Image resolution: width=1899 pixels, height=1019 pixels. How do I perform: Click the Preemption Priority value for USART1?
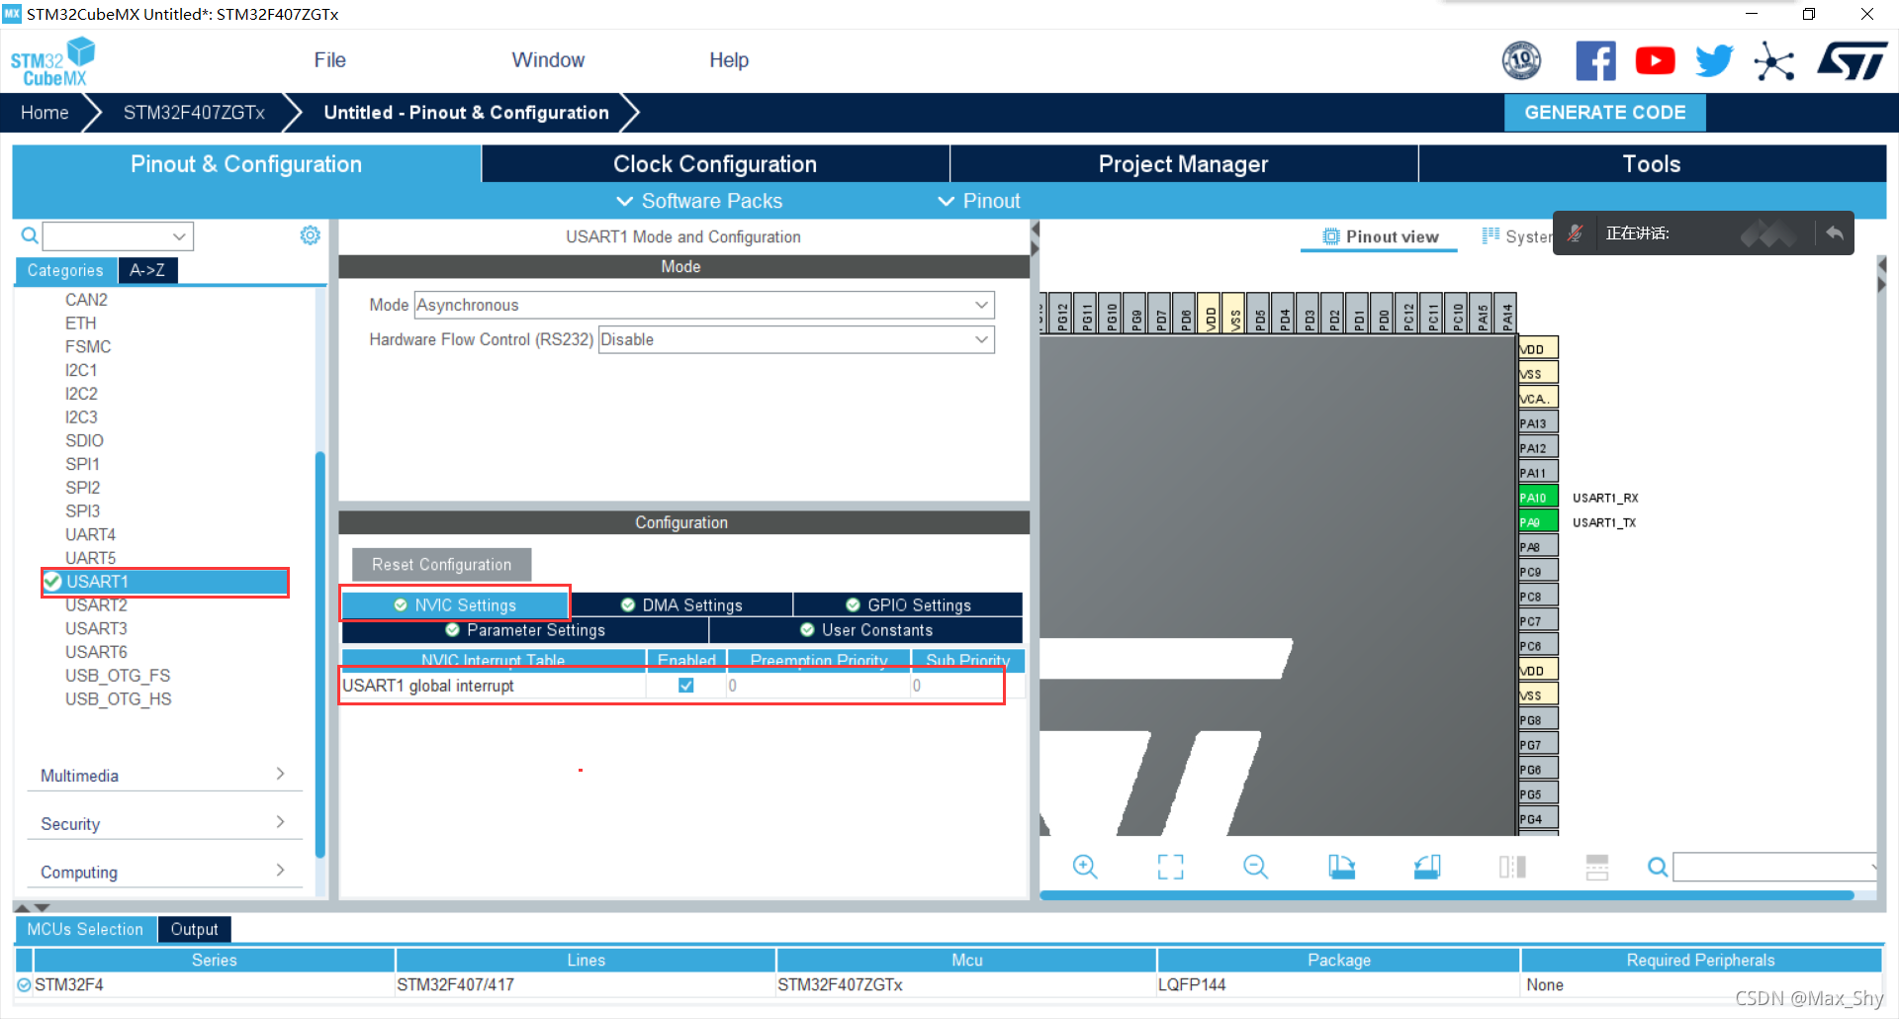(818, 686)
